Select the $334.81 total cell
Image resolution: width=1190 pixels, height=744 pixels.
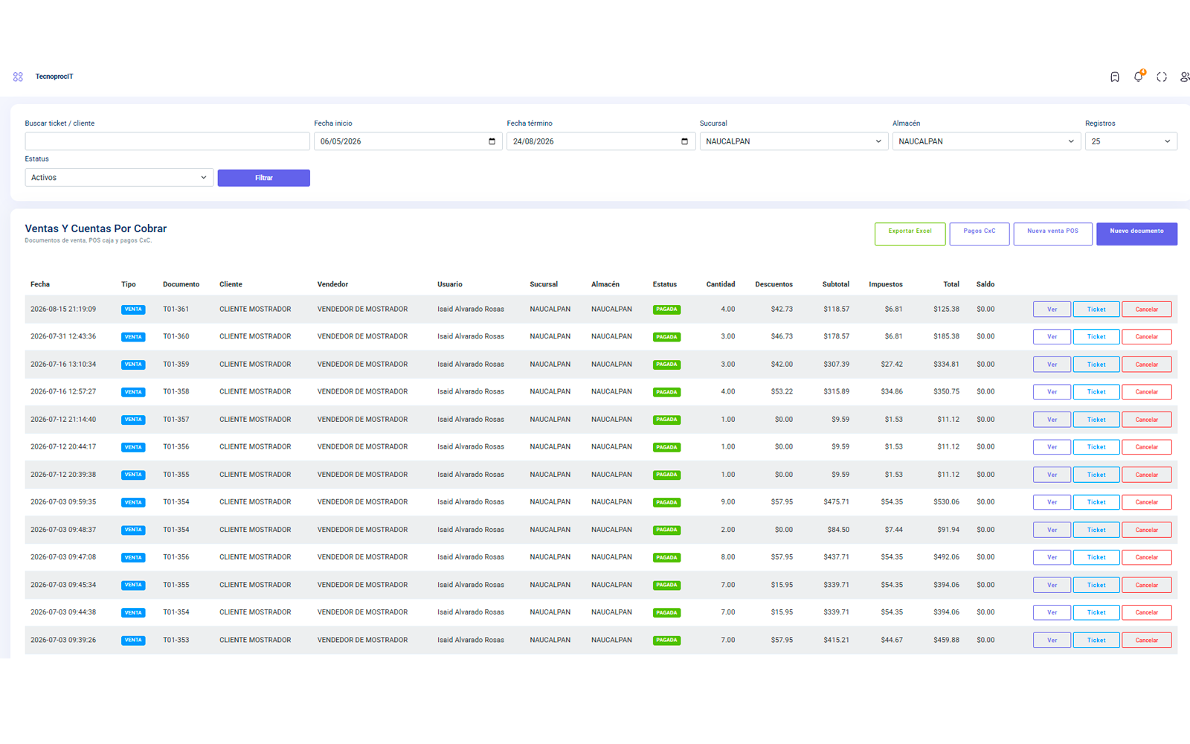946,365
